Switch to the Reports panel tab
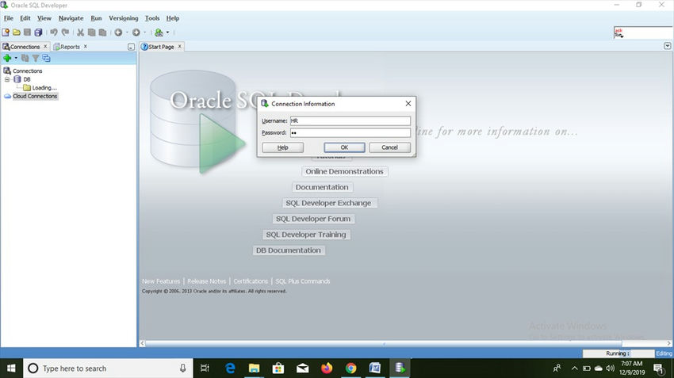The height and width of the screenshot is (378, 674). point(70,47)
